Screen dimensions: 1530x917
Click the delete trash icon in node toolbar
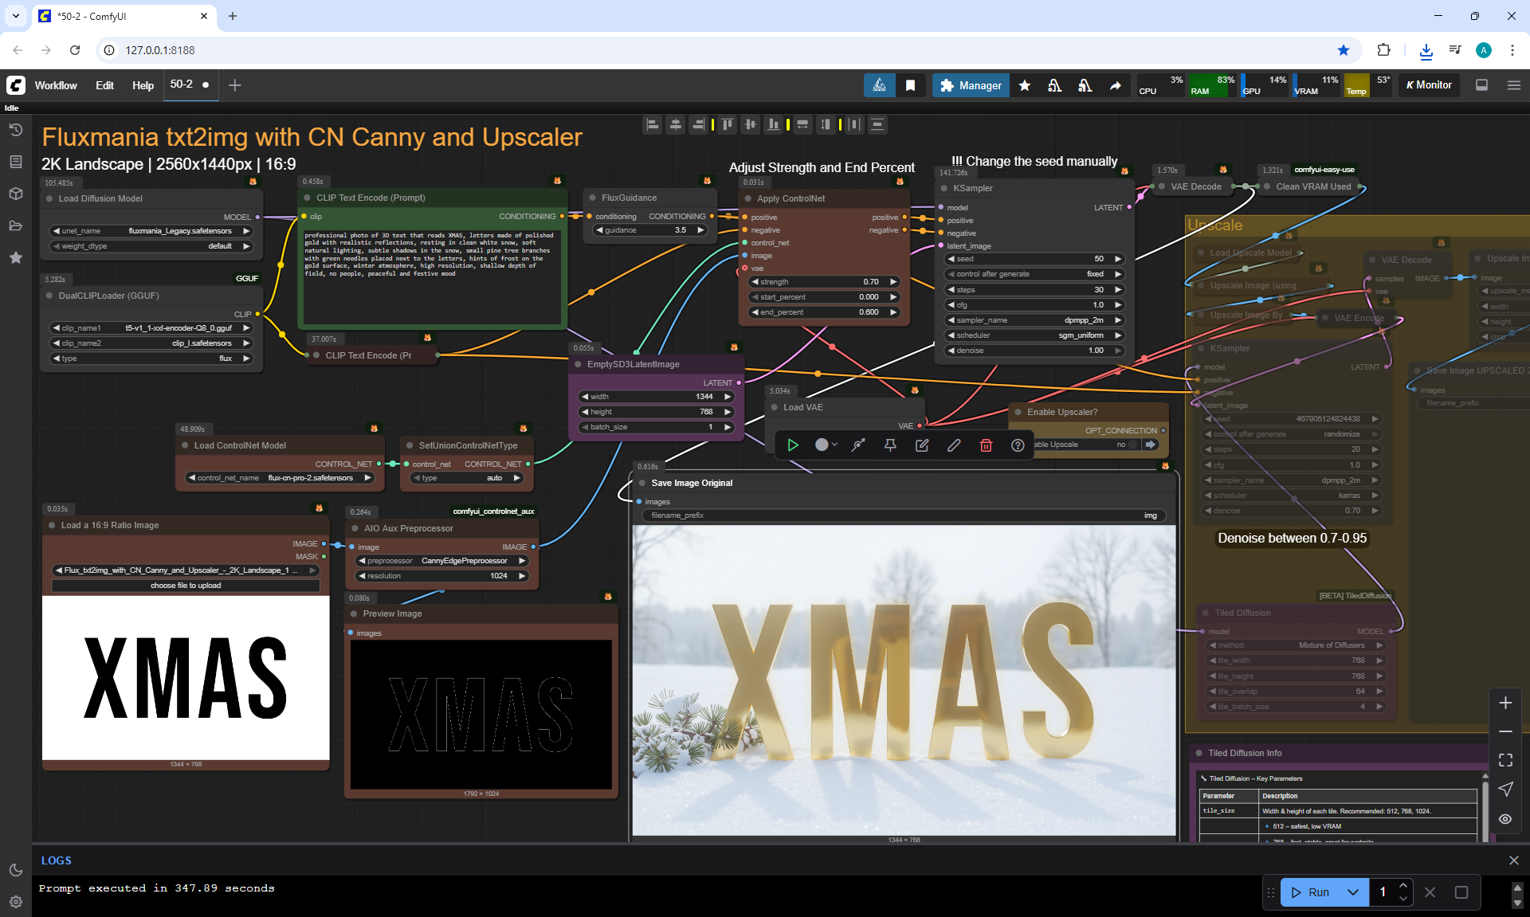tap(986, 445)
